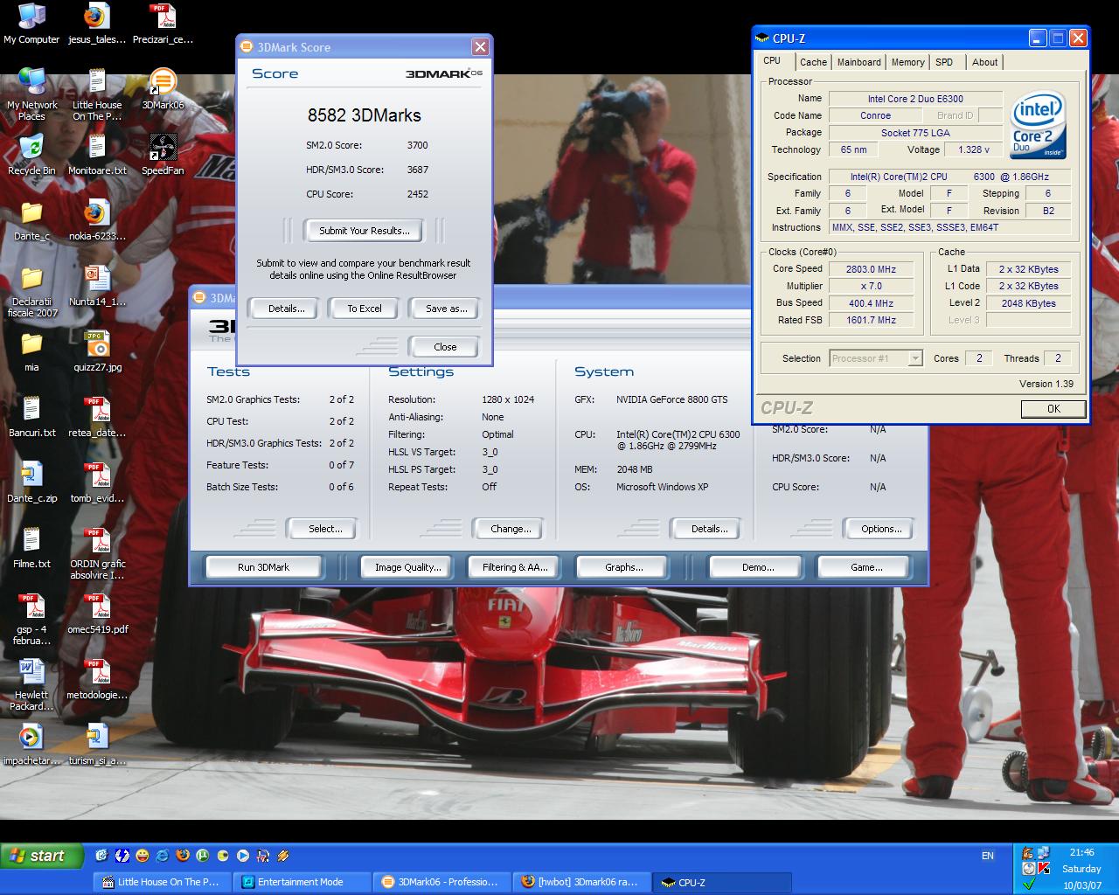Open Image Quality settings

(x=407, y=567)
